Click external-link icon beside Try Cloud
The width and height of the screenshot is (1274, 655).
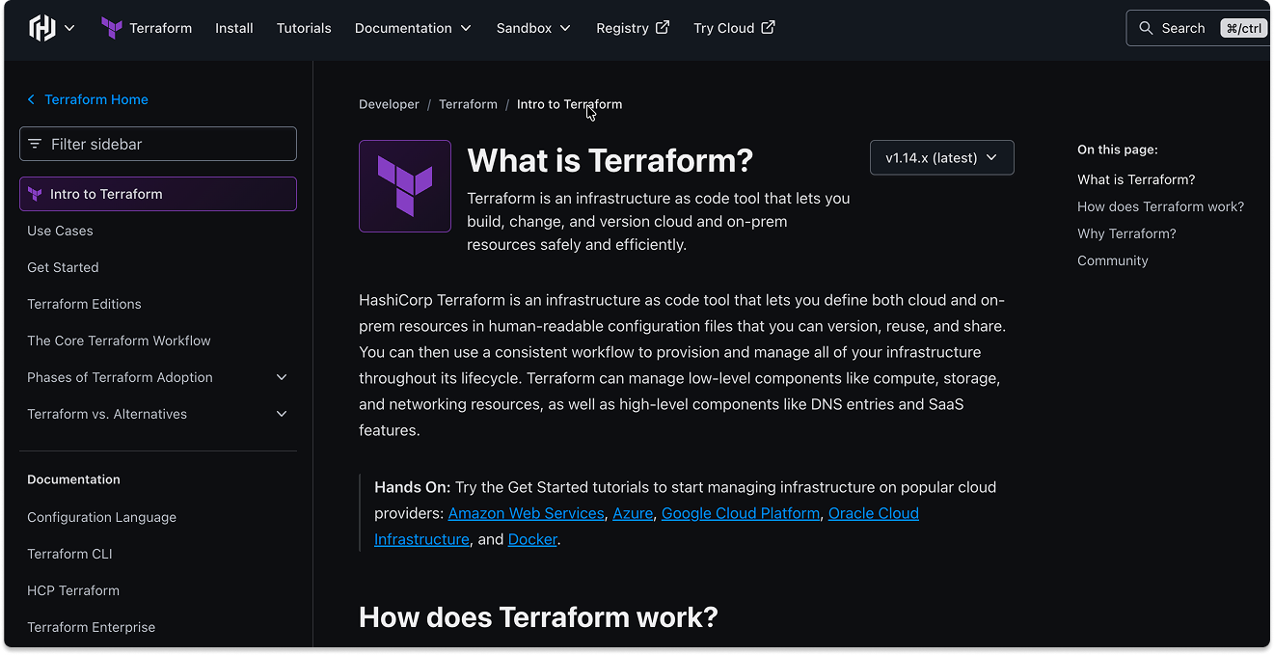point(768,27)
